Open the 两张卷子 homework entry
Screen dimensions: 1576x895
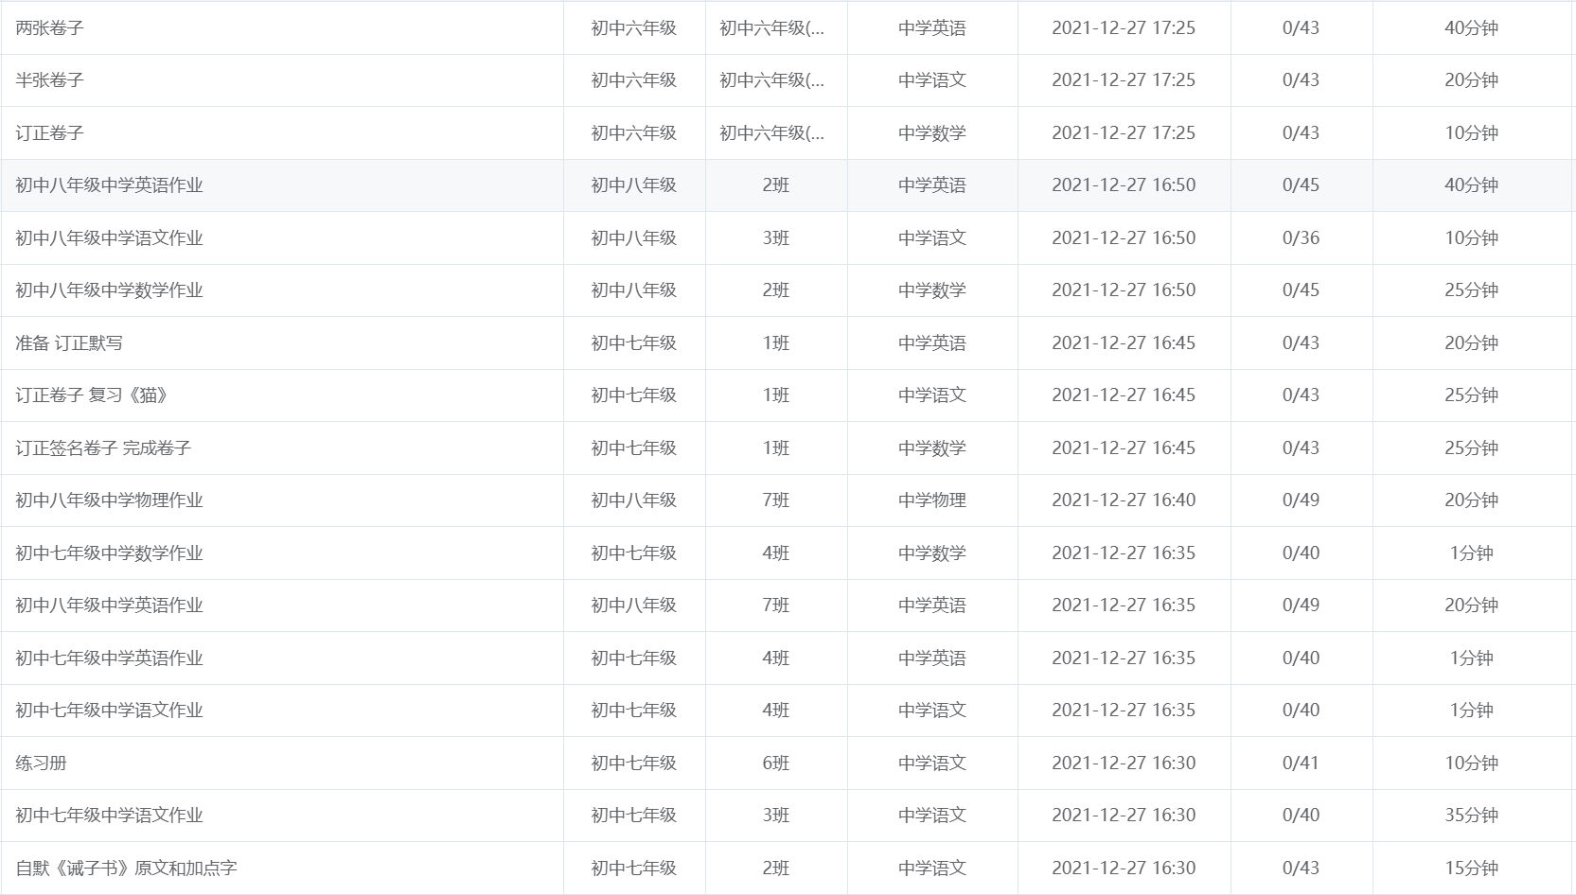click(x=49, y=28)
